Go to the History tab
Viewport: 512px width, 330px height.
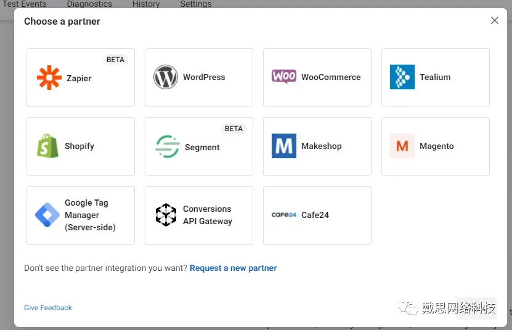(x=146, y=4)
